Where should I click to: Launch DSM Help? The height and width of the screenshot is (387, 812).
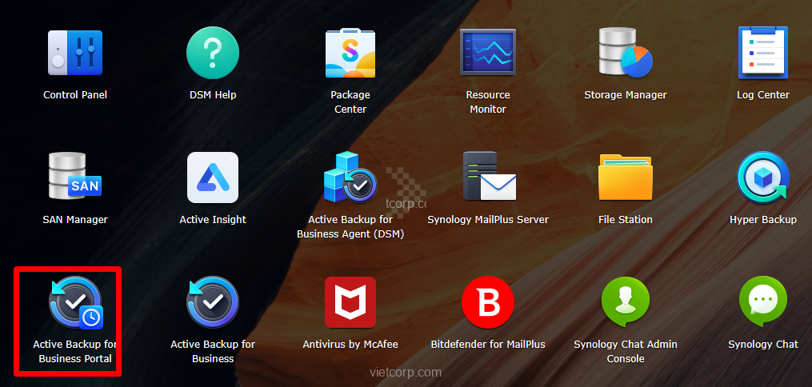tap(213, 54)
